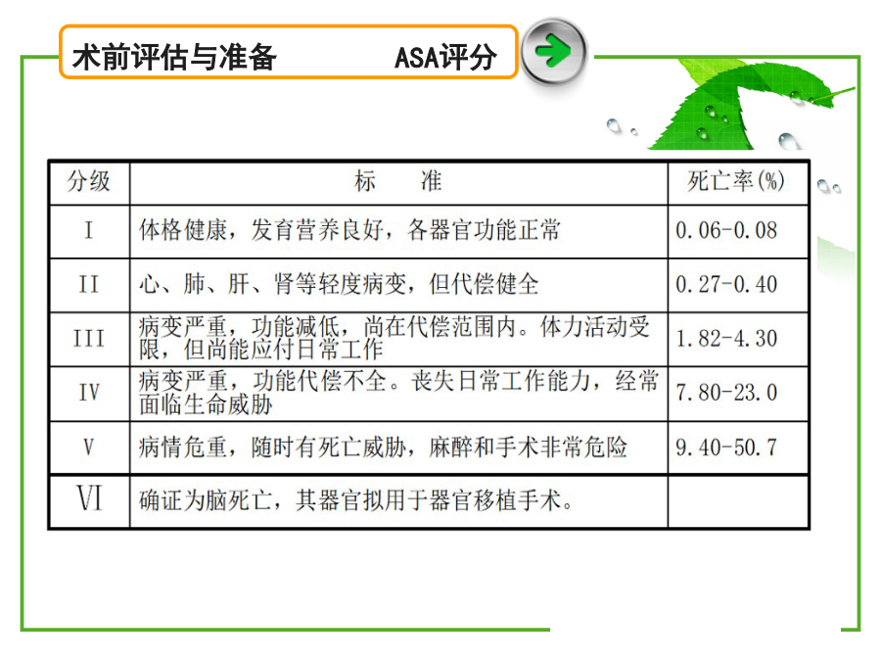Click the green arrow next button
Viewport: 881px width, 661px height.
(x=554, y=51)
